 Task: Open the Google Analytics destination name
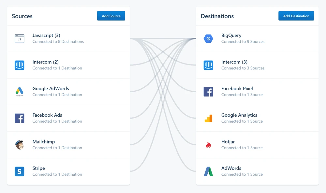pos(239,115)
